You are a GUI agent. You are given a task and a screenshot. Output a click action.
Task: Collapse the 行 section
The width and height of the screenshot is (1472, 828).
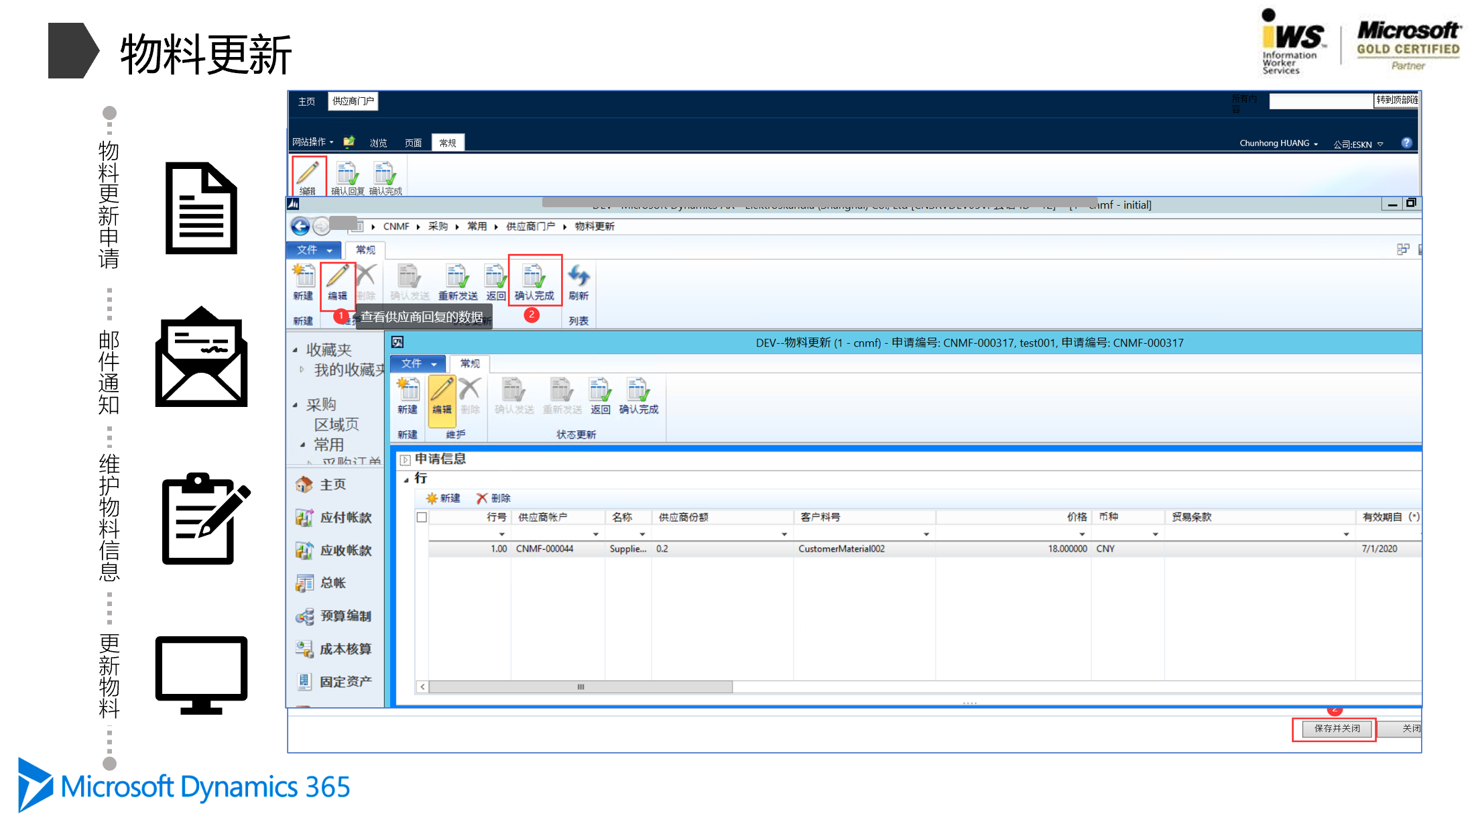pos(406,480)
